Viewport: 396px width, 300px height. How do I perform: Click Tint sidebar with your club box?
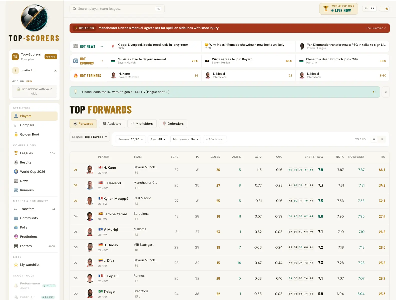34,91
